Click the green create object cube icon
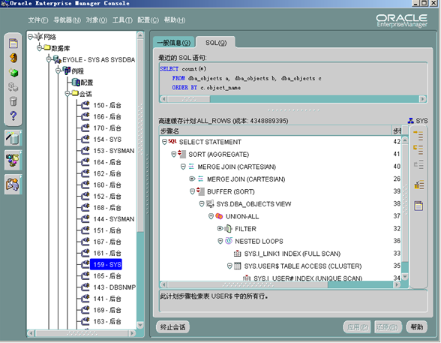This screenshot has height=343, width=441. click(x=13, y=73)
